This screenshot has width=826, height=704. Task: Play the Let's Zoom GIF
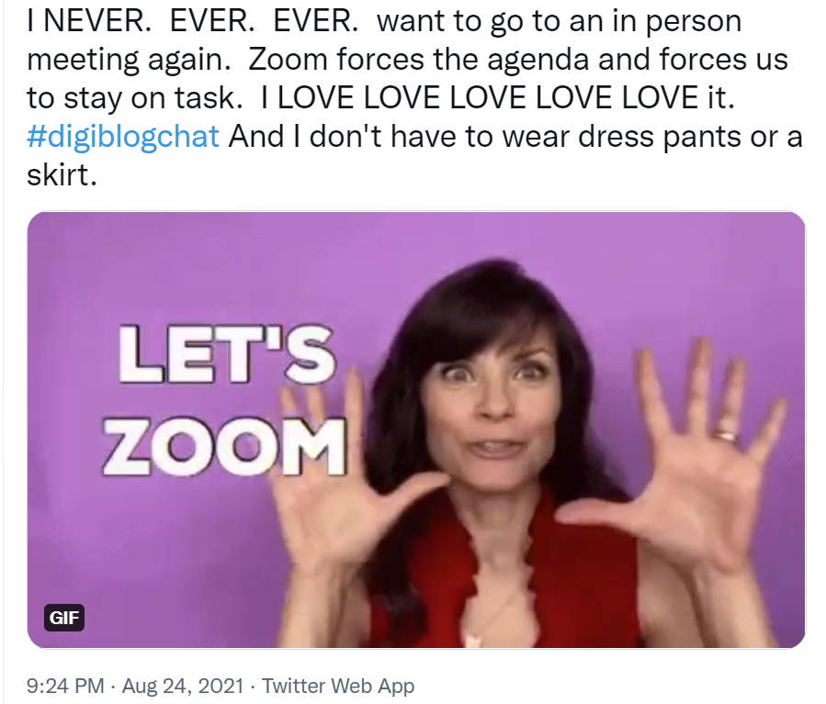(x=416, y=430)
